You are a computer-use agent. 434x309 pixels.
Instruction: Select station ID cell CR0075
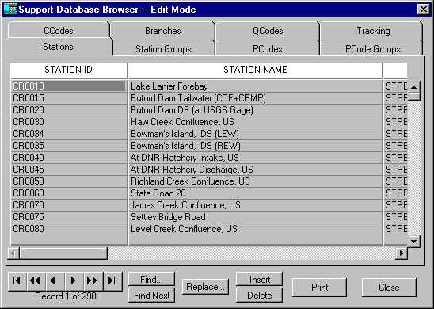[x=69, y=217]
